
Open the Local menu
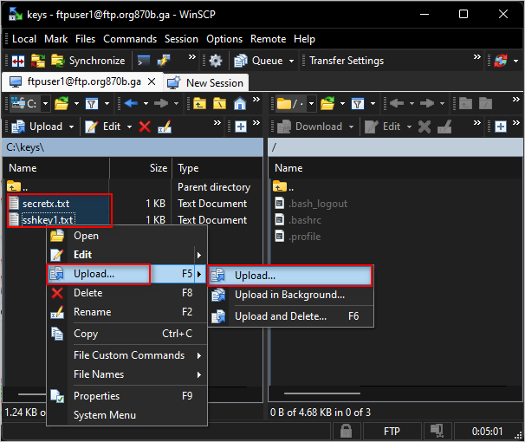[24, 39]
